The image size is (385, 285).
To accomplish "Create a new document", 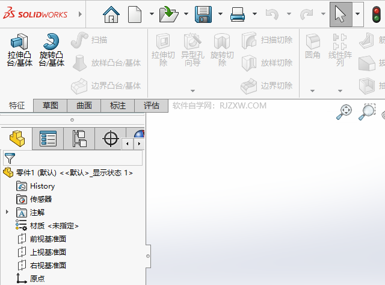I will click(135, 14).
